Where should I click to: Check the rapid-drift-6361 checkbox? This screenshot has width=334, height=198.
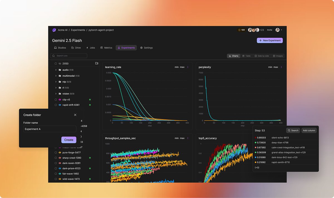(x=56, y=105)
